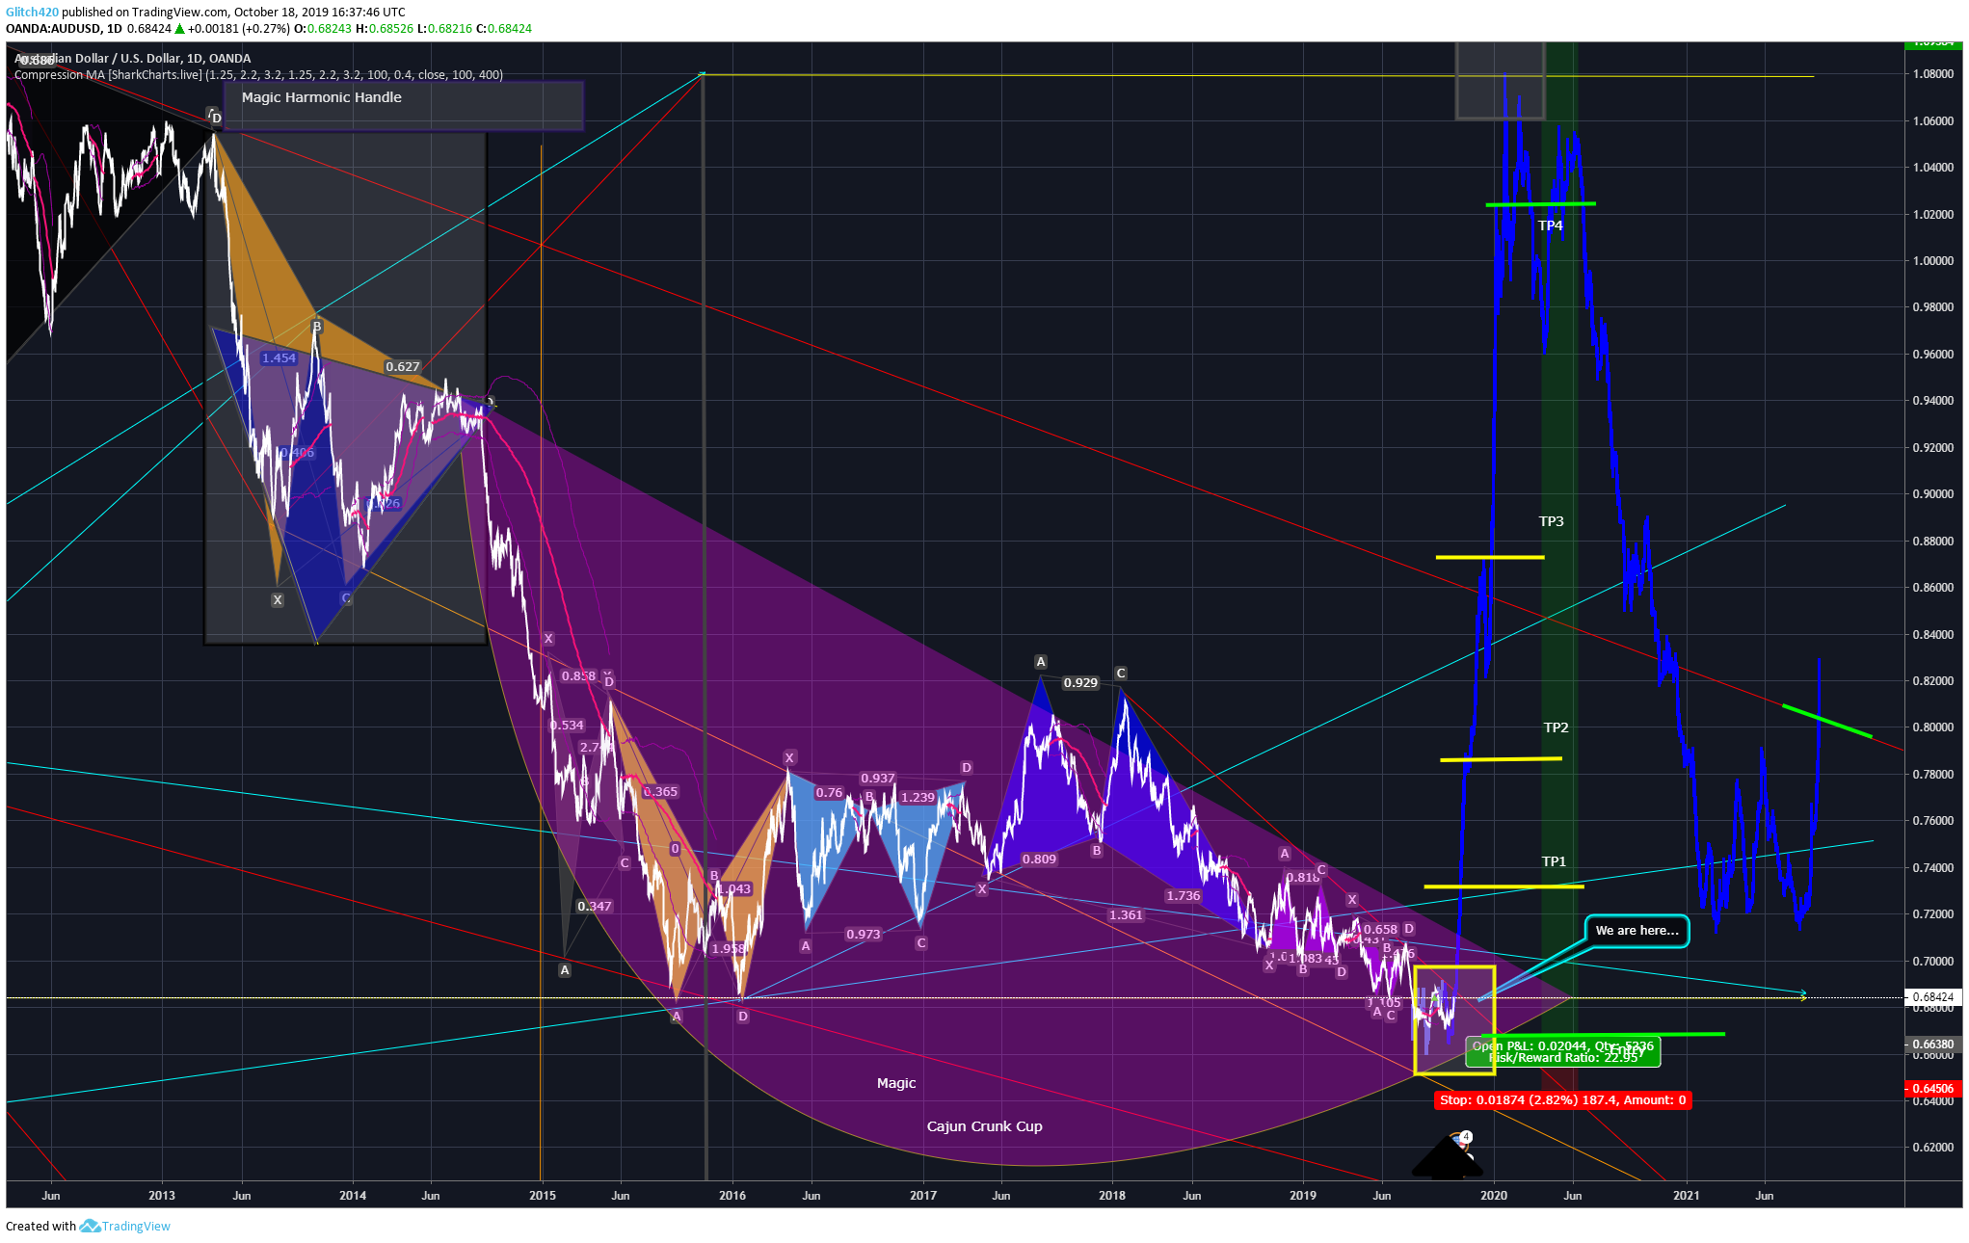This screenshot has width=1969, height=1243.
Task: Click the 0.534 ratio label
Action: tap(567, 725)
